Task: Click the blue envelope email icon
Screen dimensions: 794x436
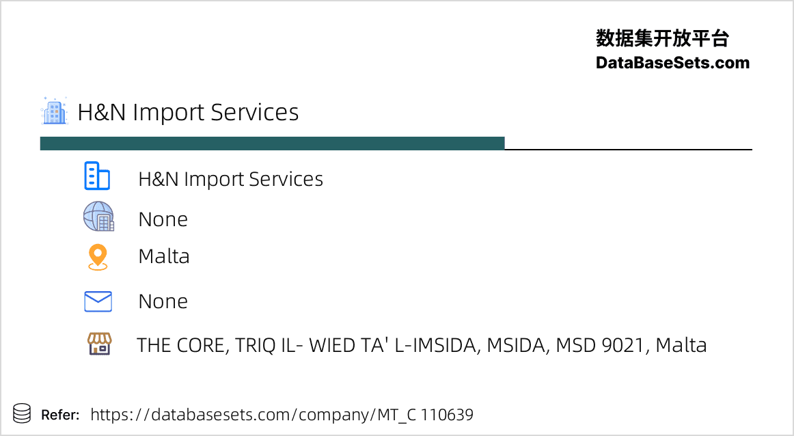Action: (98, 301)
